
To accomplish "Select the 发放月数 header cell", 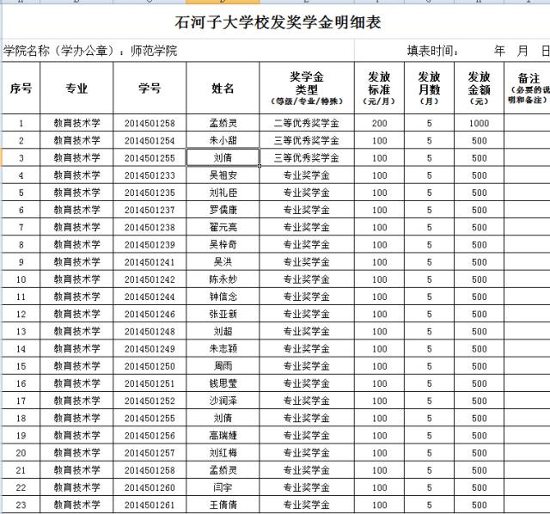I will click(x=429, y=88).
